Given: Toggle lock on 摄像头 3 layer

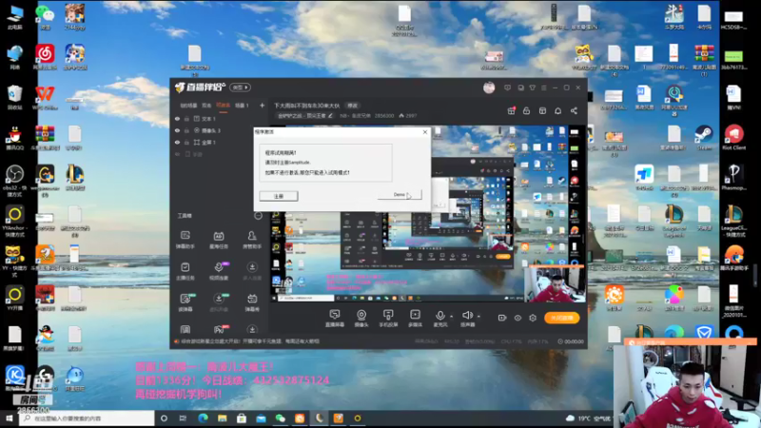Looking at the screenshot, I should point(186,130).
